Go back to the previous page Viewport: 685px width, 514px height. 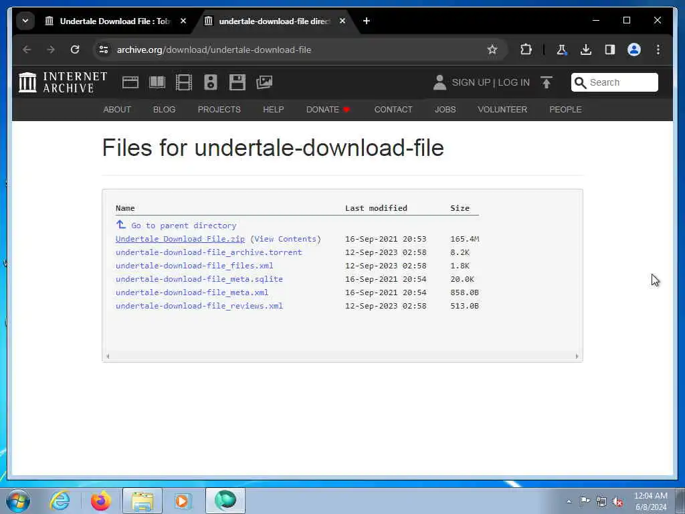click(x=27, y=50)
